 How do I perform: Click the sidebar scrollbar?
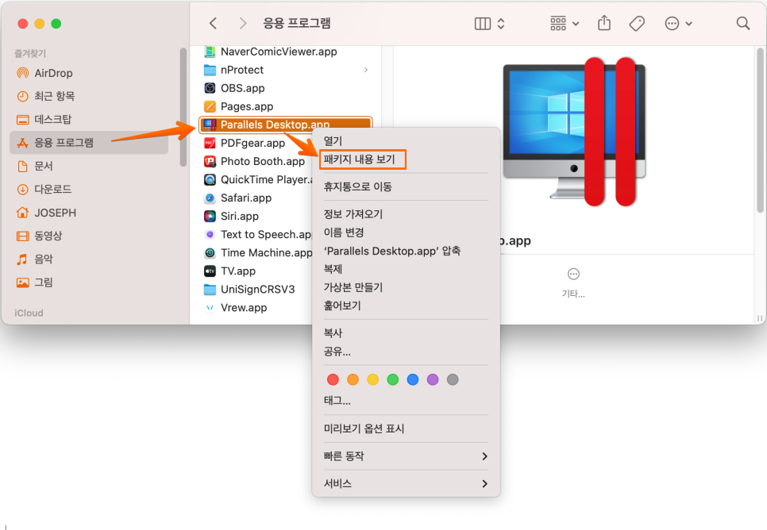coord(183,108)
